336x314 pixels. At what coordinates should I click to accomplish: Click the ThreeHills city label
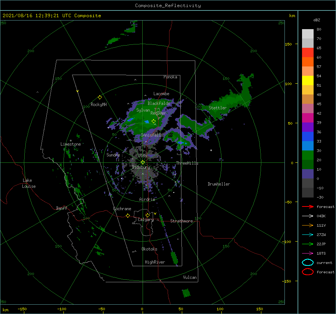click(x=187, y=163)
